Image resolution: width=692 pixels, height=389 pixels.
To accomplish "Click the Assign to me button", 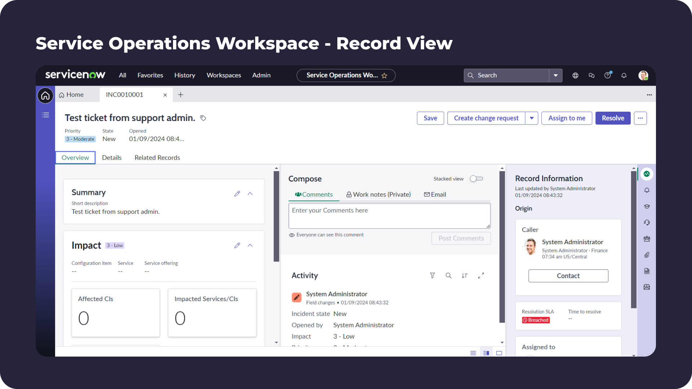I will (566, 118).
